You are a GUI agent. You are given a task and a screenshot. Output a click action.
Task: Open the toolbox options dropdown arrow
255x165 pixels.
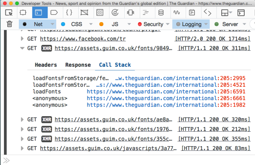coord(231,12)
